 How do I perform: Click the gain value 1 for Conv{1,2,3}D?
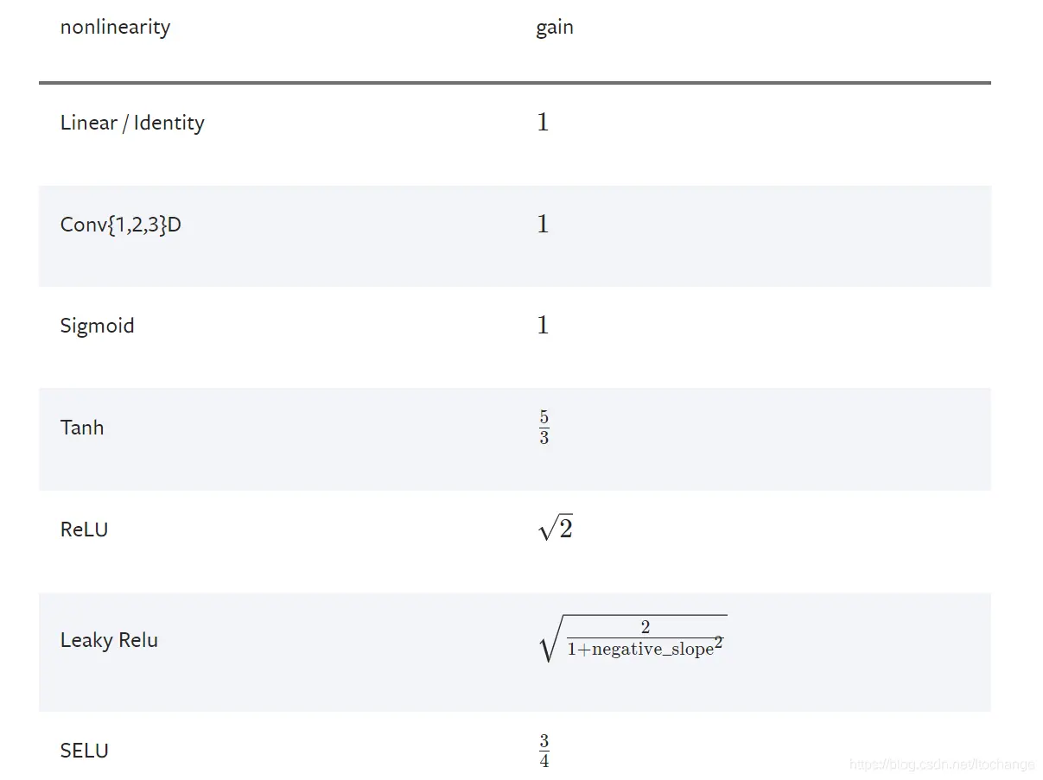[543, 224]
